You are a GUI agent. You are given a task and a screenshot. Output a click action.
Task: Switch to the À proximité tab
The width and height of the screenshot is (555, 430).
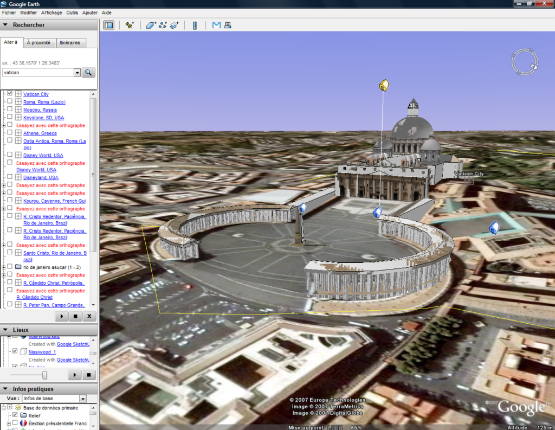38,43
